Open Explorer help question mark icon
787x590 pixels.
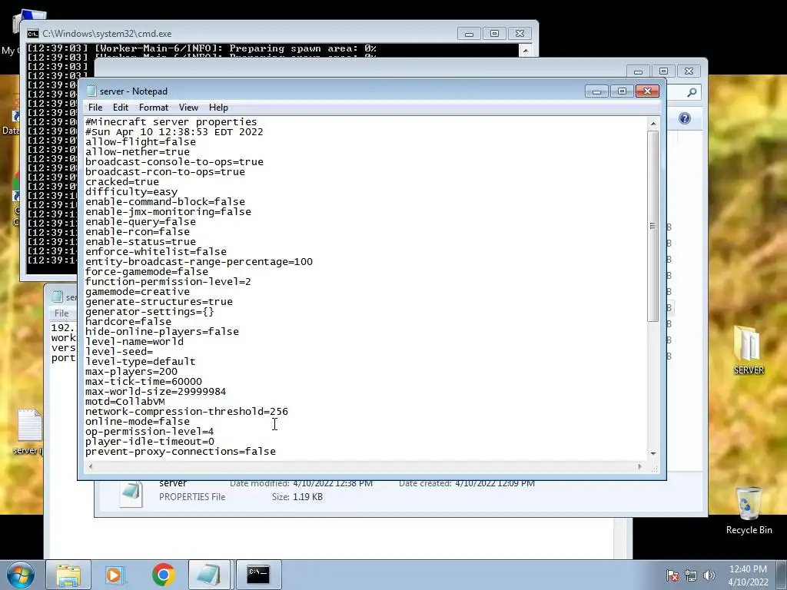tap(685, 118)
